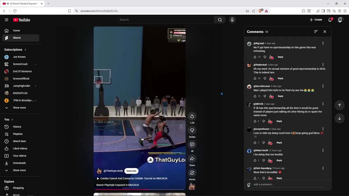Screen dimensions: 349x196
Task: Open Playlists in the sidebar
Action: point(21,134)
